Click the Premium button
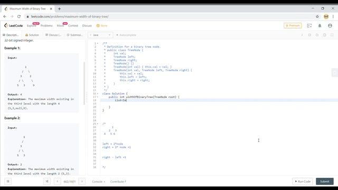Image resolution: width=338 pixels, height=190 pixels. 293,26
